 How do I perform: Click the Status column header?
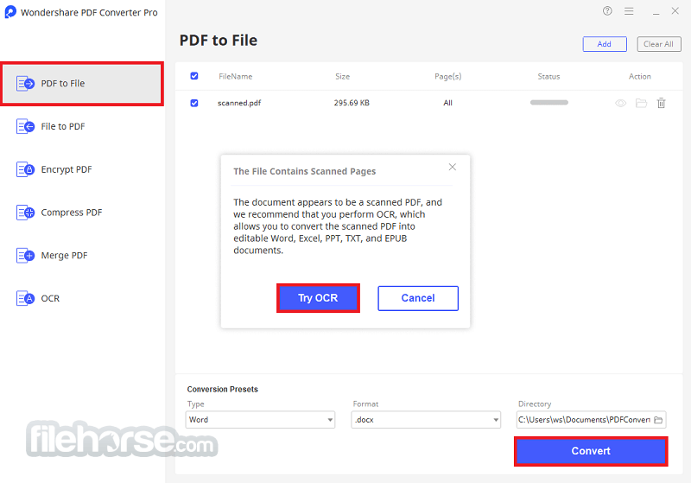coord(548,77)
